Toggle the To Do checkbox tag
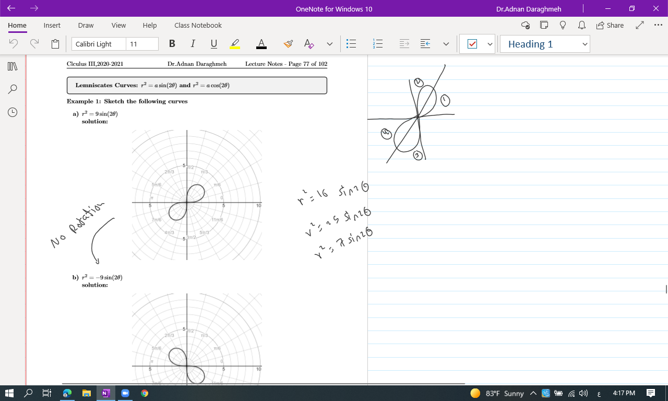This screenshot has height=401, width=668. click(x=472, y=44)
